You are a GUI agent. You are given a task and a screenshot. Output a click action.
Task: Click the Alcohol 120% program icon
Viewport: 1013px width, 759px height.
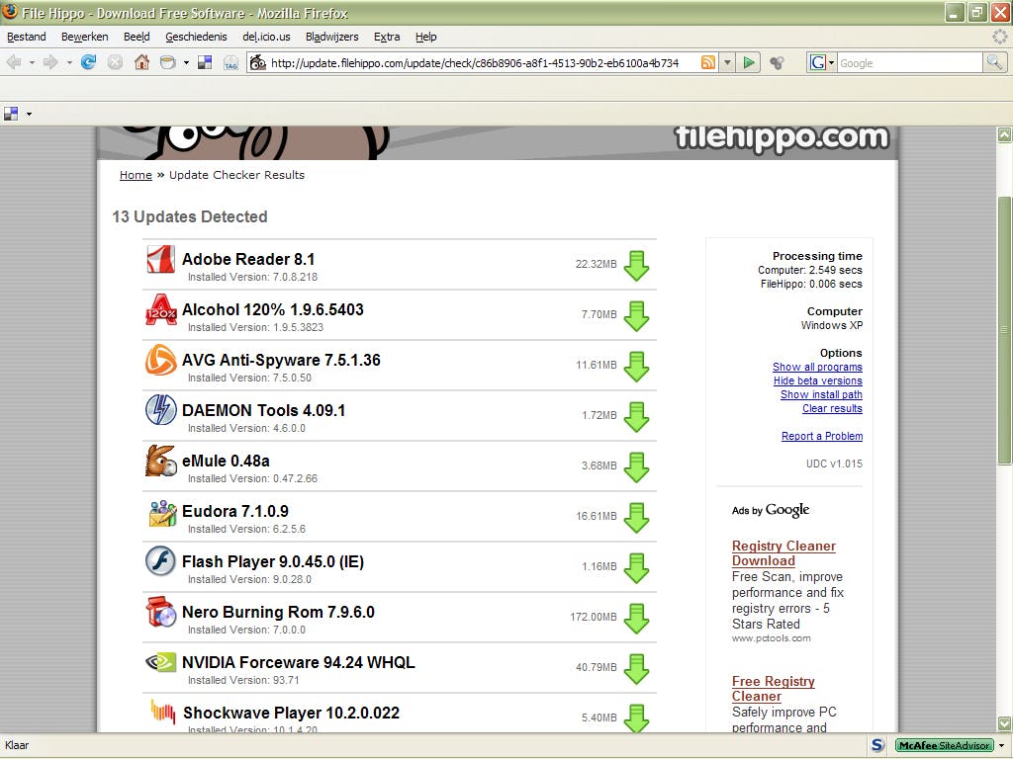160,309
